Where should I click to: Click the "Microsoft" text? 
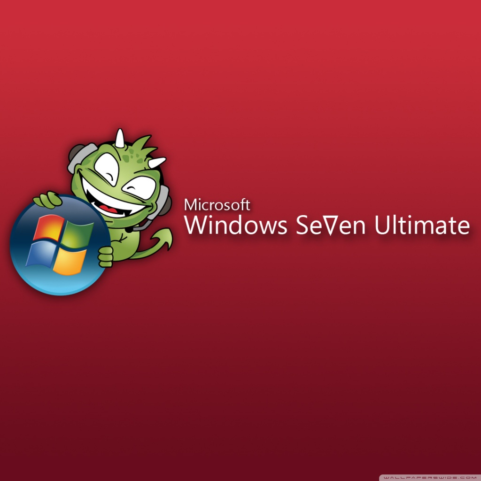click(x=217, y=205)
